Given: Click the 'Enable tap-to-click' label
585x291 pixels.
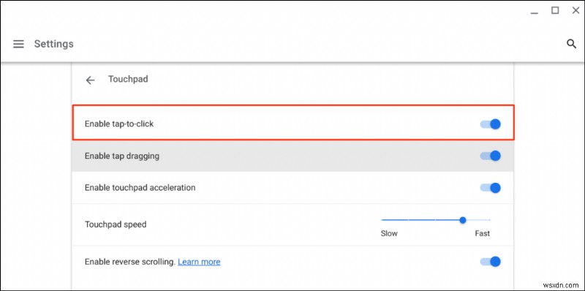Looking at the screenshot, I should click(x=119, y=124).
